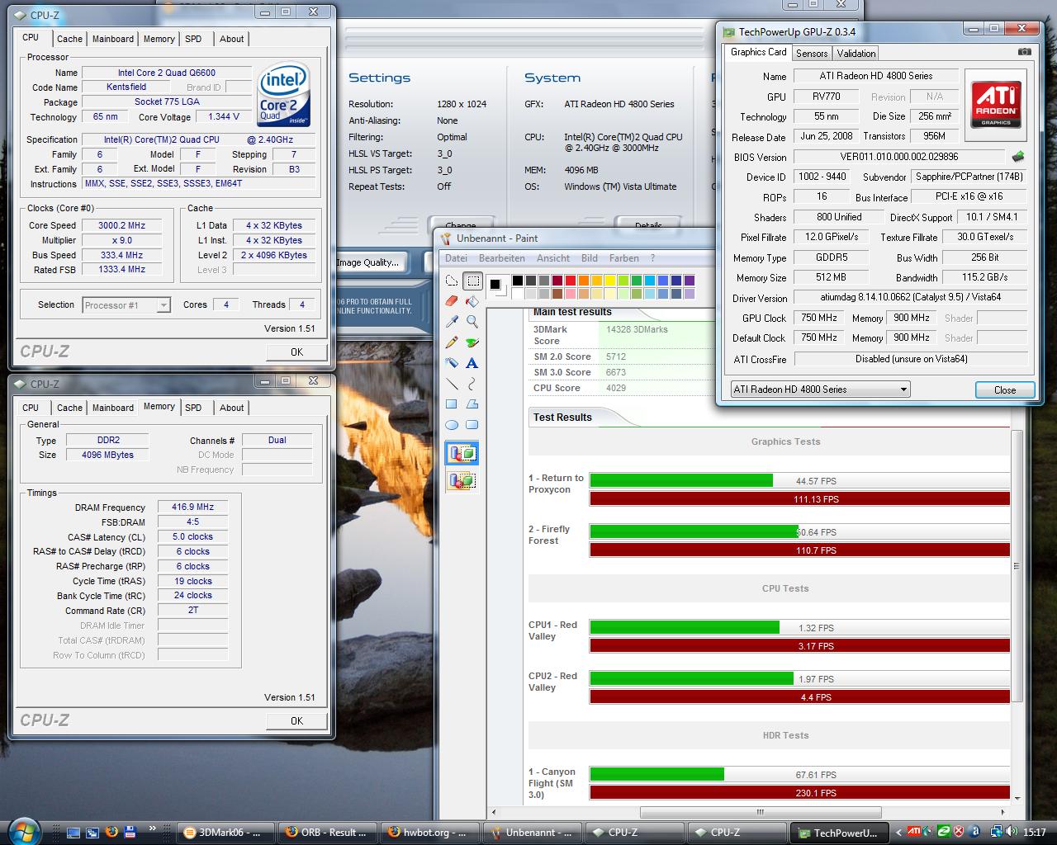Screen dimensions: 1057x845
Task: Click the GPU-Z screenshot camera icon
Action: (1024, 52)
